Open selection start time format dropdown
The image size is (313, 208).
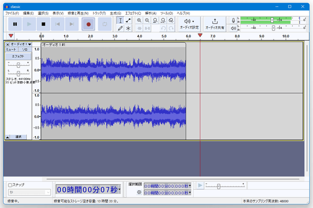[x=190, y=186]
